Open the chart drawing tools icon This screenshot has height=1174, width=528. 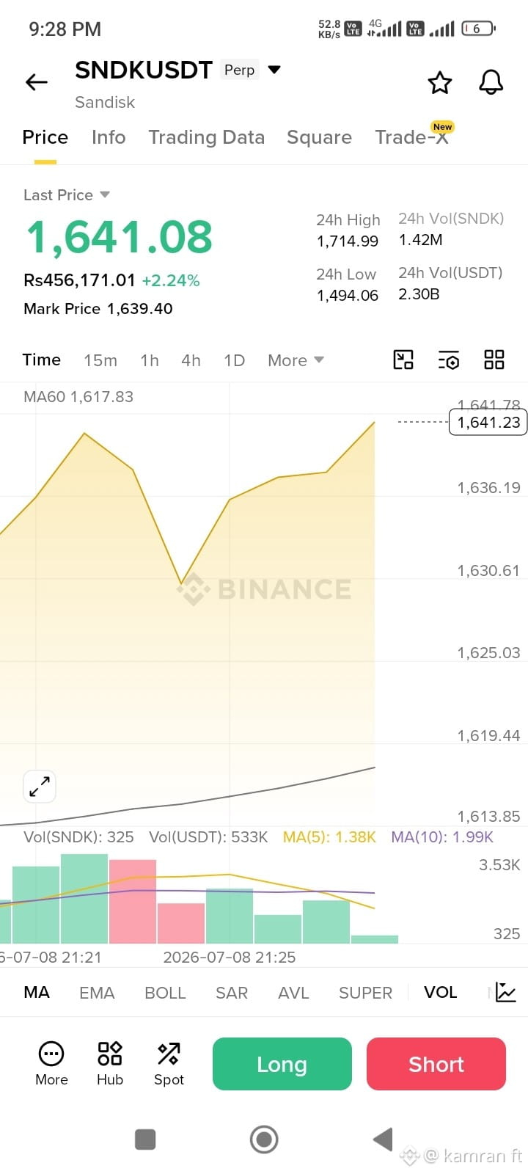click(403, 360)
